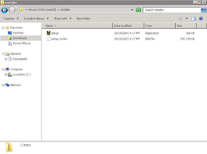Click the folder icon in details pane
Screen dimensions: 207x154
click(x=9, y=148)
